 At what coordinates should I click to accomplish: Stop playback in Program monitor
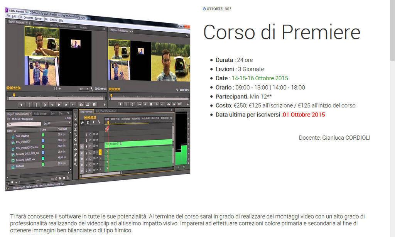pyautogui.click(x=151, y=104)
